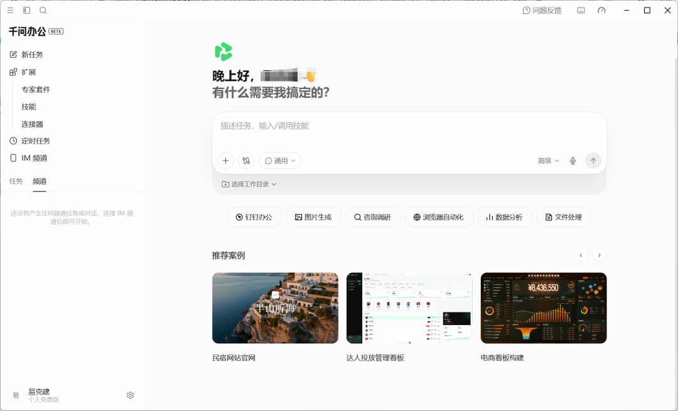The width and height of the screenshot is (678, 411).
Task: Open the 电商看板构建 case thumbnail
Action: 544,307
